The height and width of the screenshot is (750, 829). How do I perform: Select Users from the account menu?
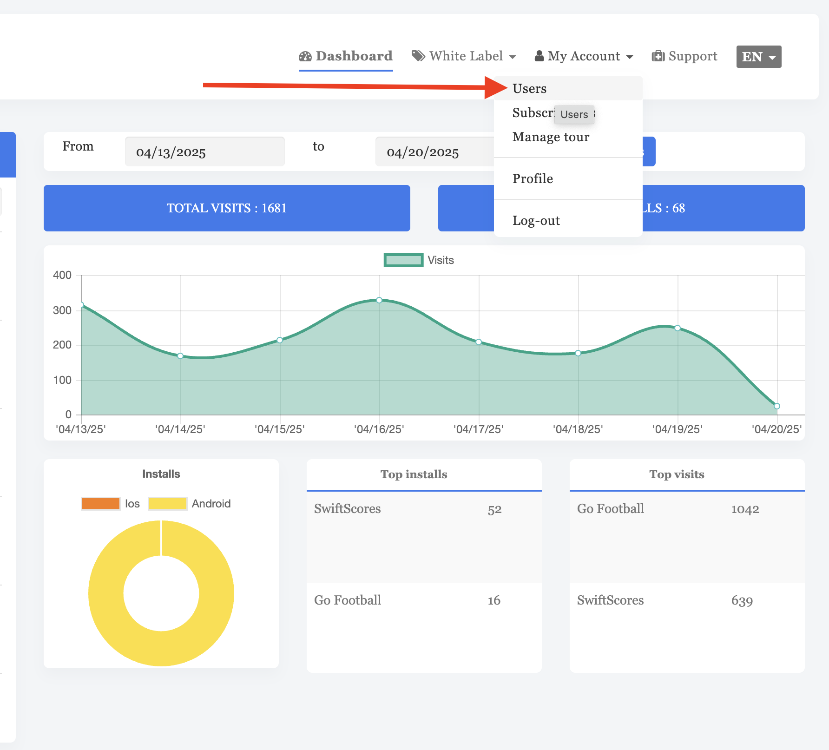point(530,88)
